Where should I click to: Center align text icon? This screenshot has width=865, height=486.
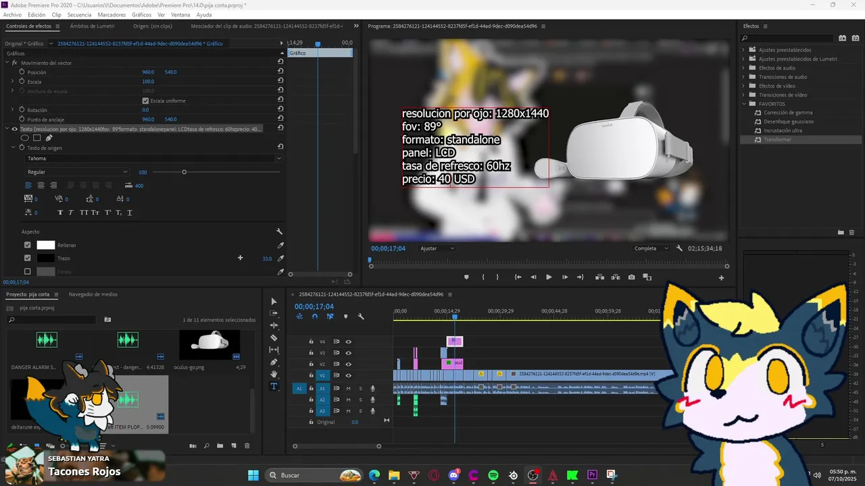(x=41, y=186)
